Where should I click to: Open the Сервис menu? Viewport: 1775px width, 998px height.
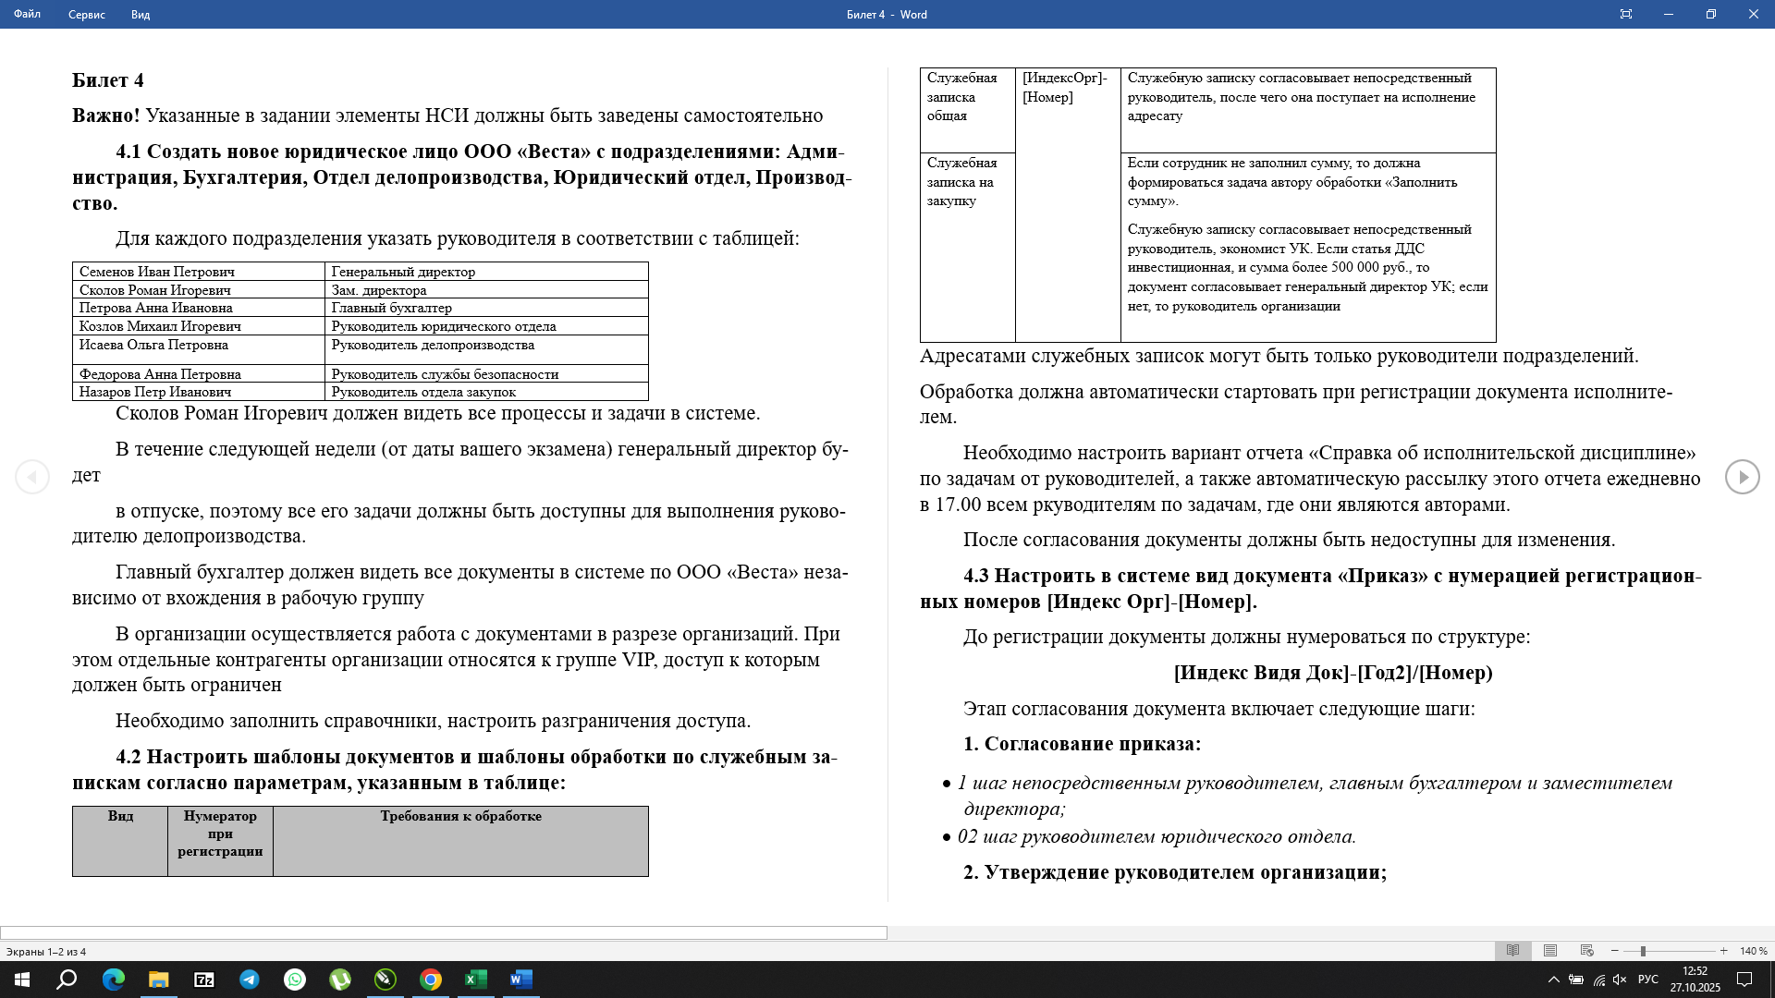(87, 15)
